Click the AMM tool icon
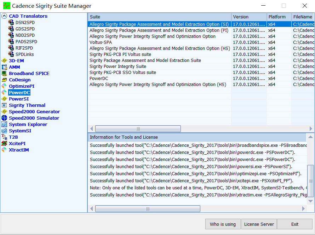This screenshot has width=315, height=235. [4, 67]
